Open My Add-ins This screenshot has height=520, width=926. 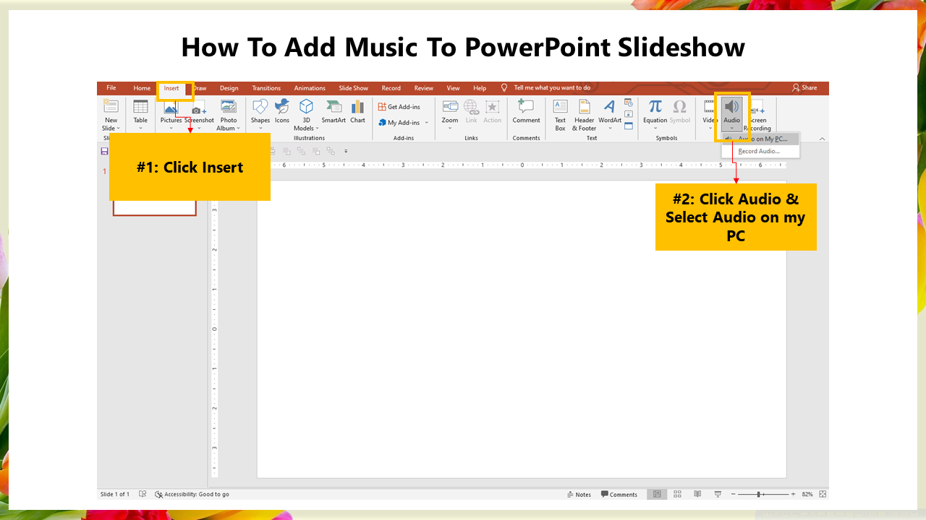400,123
